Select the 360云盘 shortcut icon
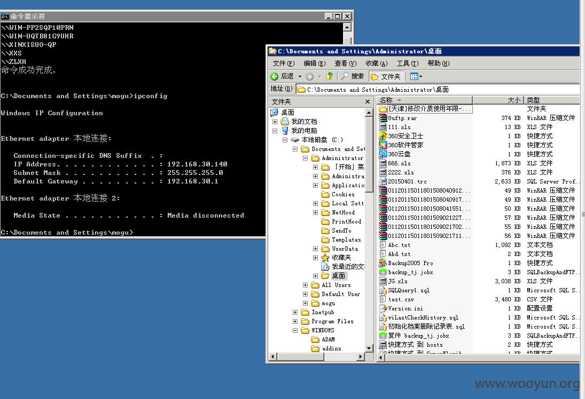 pyautogui.click(x=383, y=154)
